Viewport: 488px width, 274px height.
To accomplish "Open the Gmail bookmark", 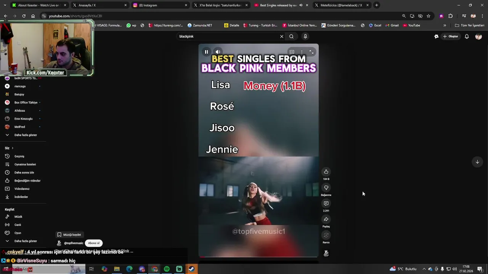I will point(392,25).
